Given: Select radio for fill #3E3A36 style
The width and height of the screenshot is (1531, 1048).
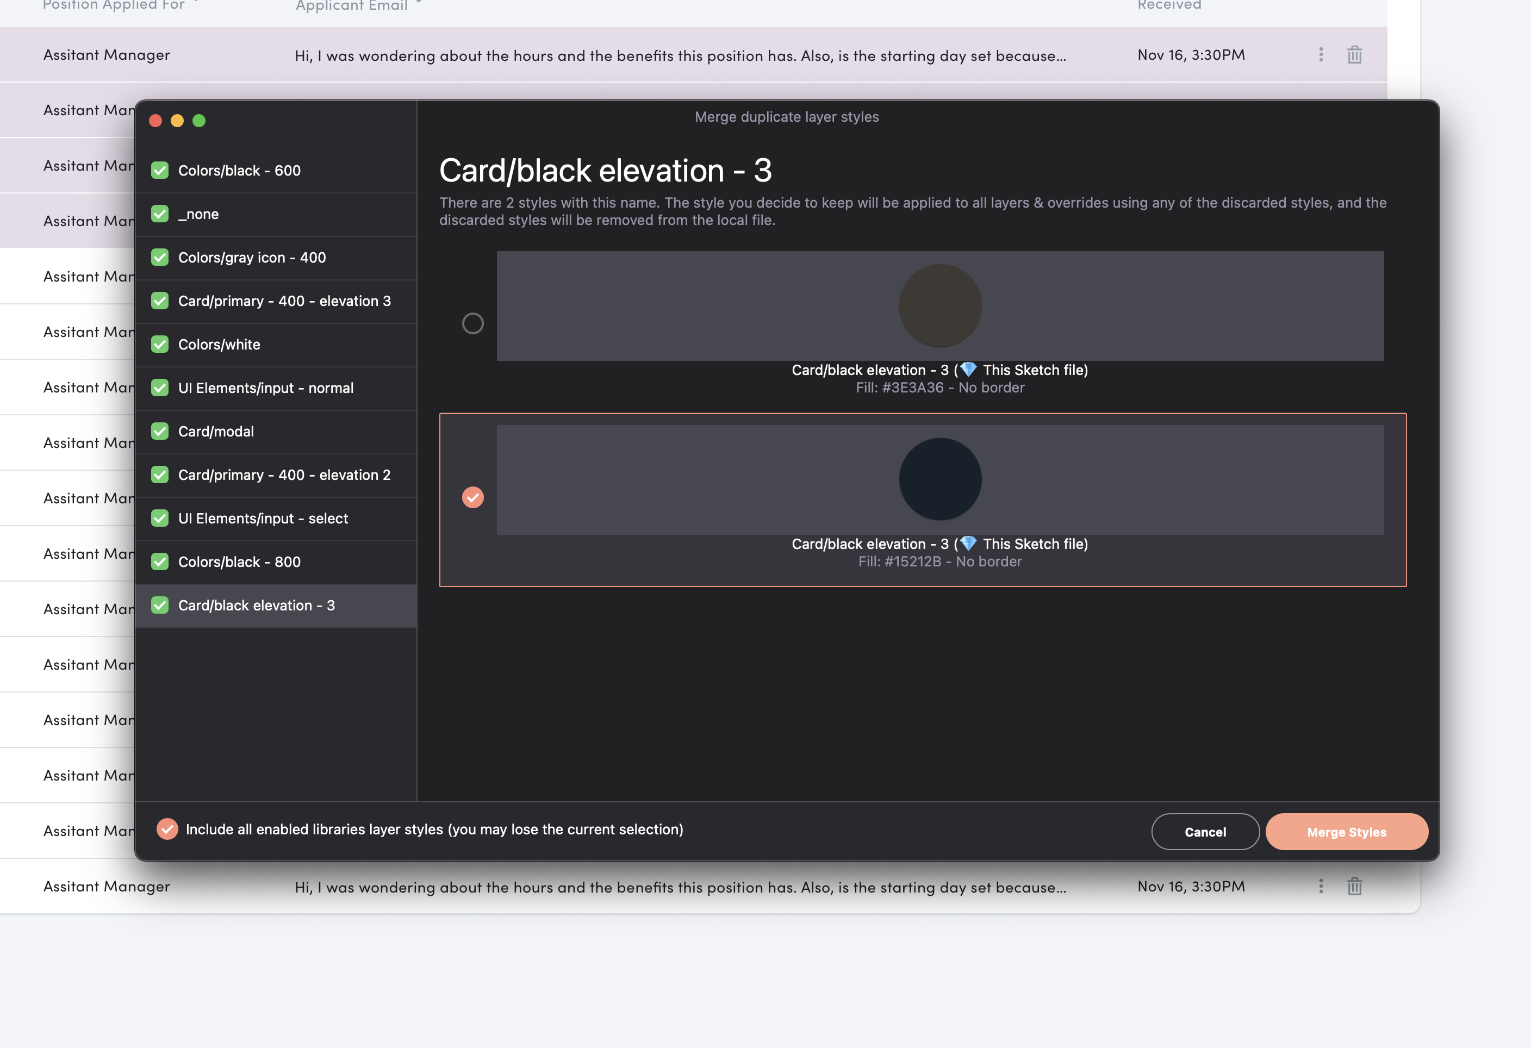Looking at the screenshot, I should click(x=472, y=323).
